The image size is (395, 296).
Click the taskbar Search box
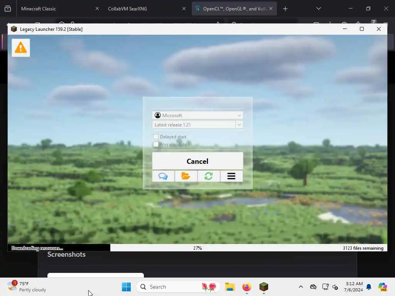point(178,287)
